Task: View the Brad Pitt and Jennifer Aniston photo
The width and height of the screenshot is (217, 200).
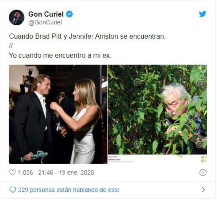Action: tap(58, 114)
